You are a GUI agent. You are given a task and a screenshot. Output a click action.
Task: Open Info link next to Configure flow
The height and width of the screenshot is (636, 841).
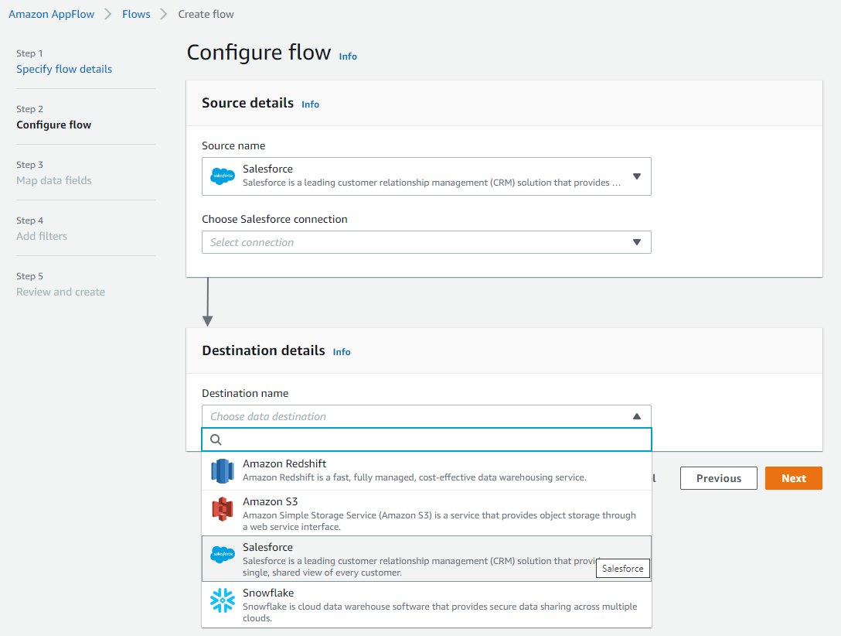pos(348,56)
